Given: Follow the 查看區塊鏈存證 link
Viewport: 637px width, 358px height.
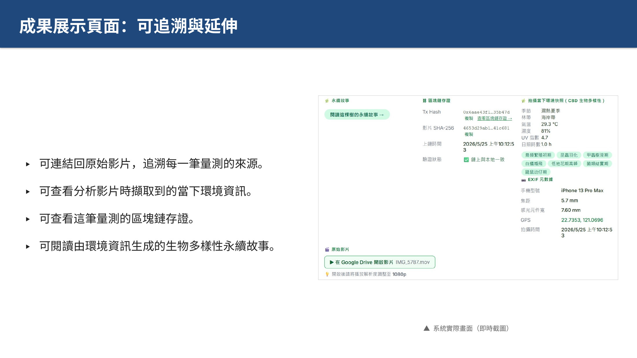Looking at the screenshot, I should [x=495, y=118].
